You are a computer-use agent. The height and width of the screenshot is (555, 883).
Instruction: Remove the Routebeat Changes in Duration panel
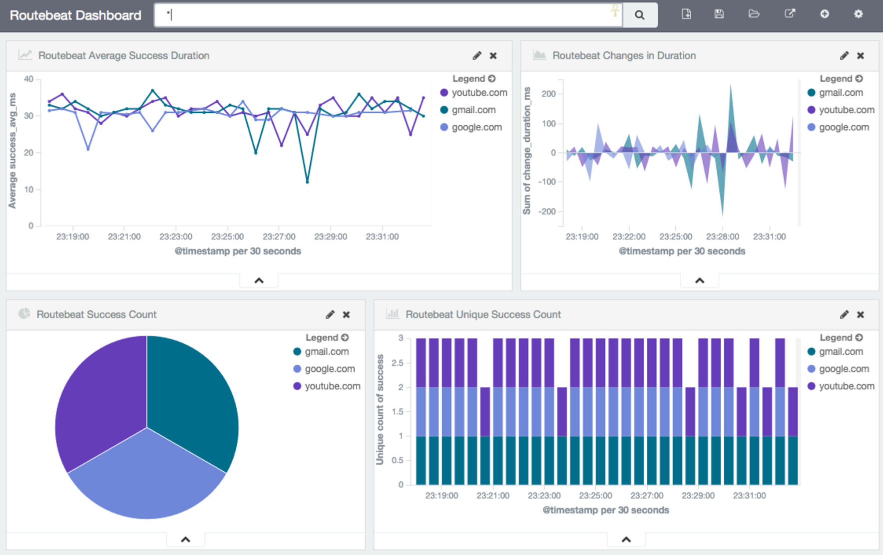click(861, 55)
